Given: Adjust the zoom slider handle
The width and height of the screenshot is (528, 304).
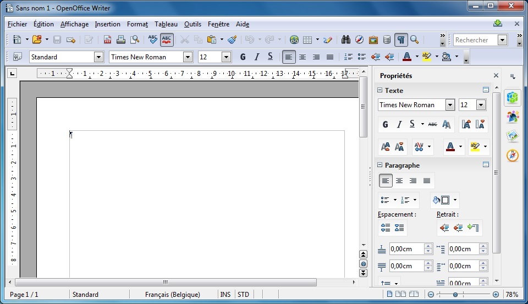Looking at the screenshot, I should [455, 295].
